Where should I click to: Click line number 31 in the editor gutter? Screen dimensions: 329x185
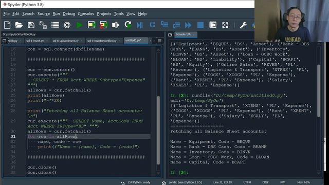click(x=13, y=137)
